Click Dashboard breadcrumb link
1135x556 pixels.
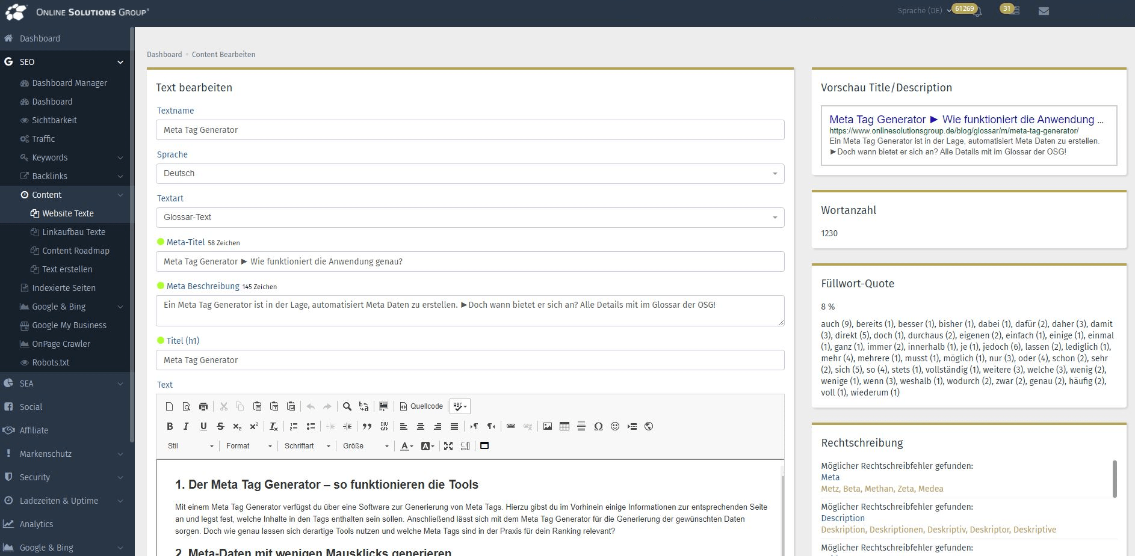(164, 55)
